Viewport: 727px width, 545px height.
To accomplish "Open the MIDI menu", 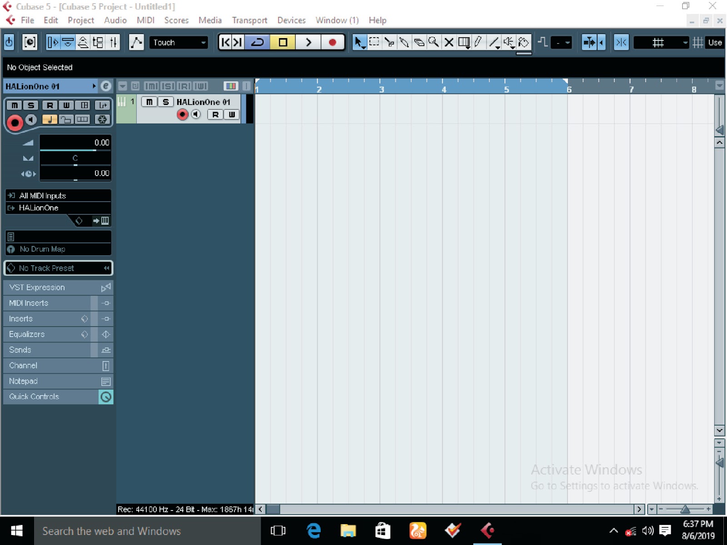I will pyautogui.click(x=145, y=20).
